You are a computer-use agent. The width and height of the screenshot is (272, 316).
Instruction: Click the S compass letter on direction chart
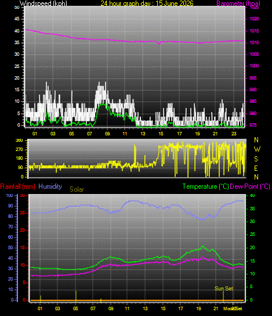coord(256,159)
